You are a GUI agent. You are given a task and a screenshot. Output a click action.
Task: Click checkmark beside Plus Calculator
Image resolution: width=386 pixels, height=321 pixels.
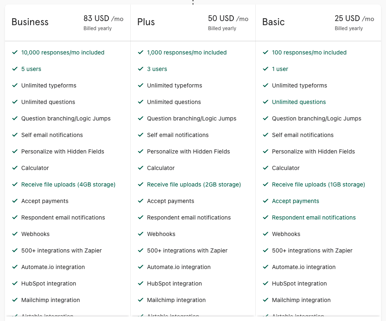point(141,168)
